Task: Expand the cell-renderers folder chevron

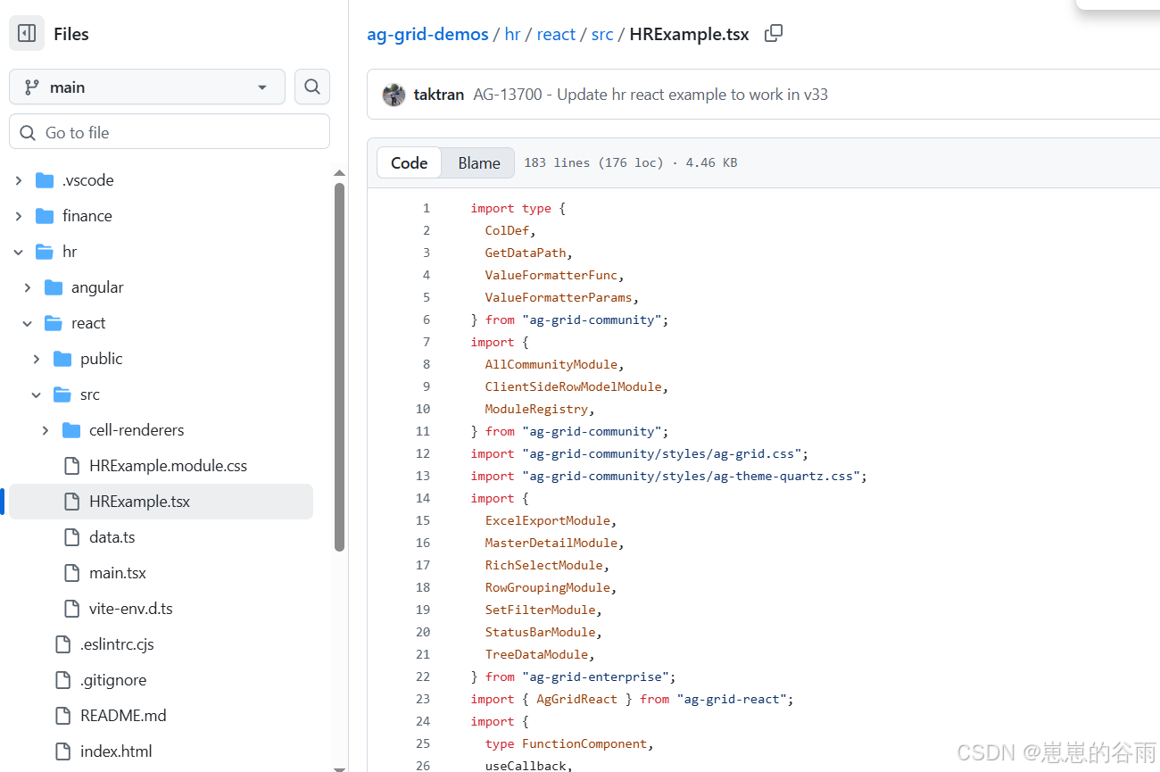Action: (x=46, y=430)
